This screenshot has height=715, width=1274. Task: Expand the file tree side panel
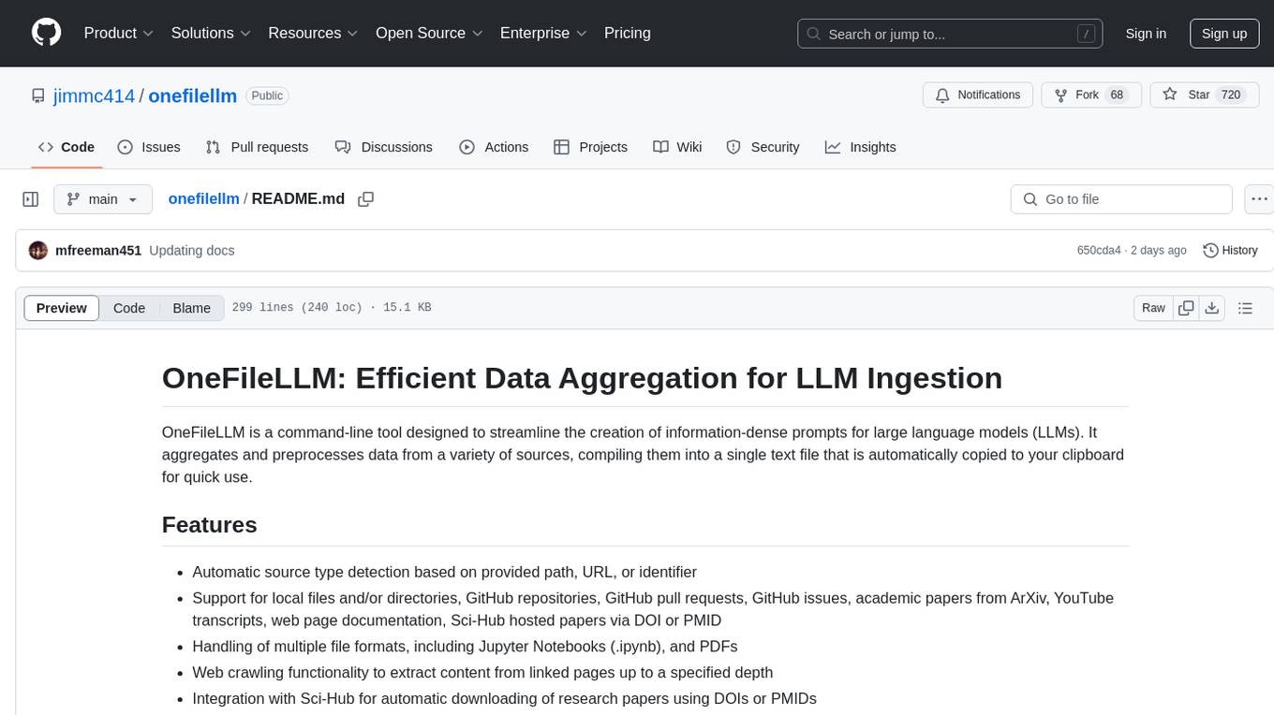[x=30, y=199]
